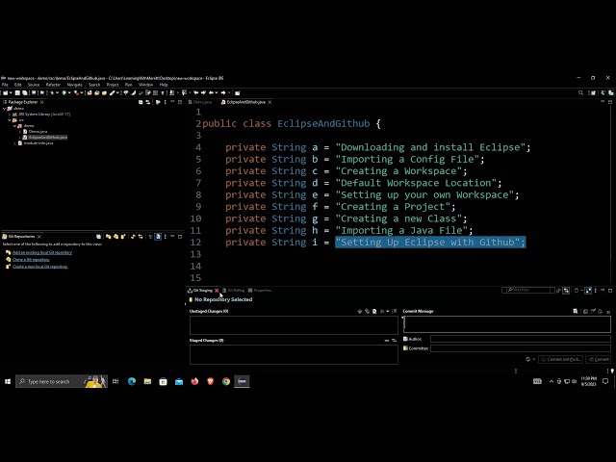
Task: Click the Author input field
Action: pyautogui.click(x=521, y=339)
